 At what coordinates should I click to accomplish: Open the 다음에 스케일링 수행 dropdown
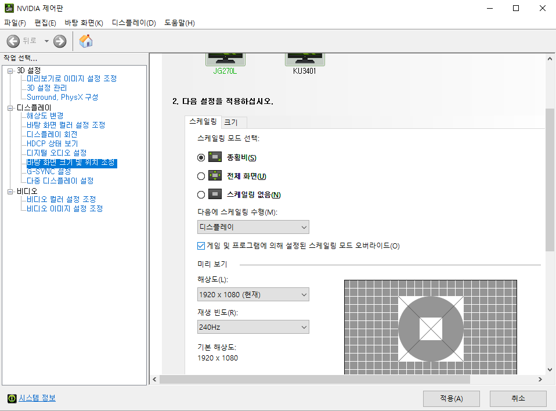(x=253, y=227)
